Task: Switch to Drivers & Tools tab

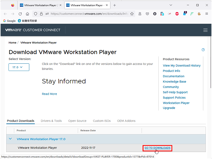Action: click(x=51, y=121)
